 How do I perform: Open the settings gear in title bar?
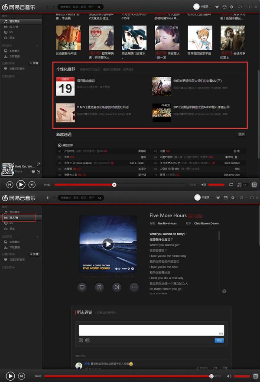(232, 7)
